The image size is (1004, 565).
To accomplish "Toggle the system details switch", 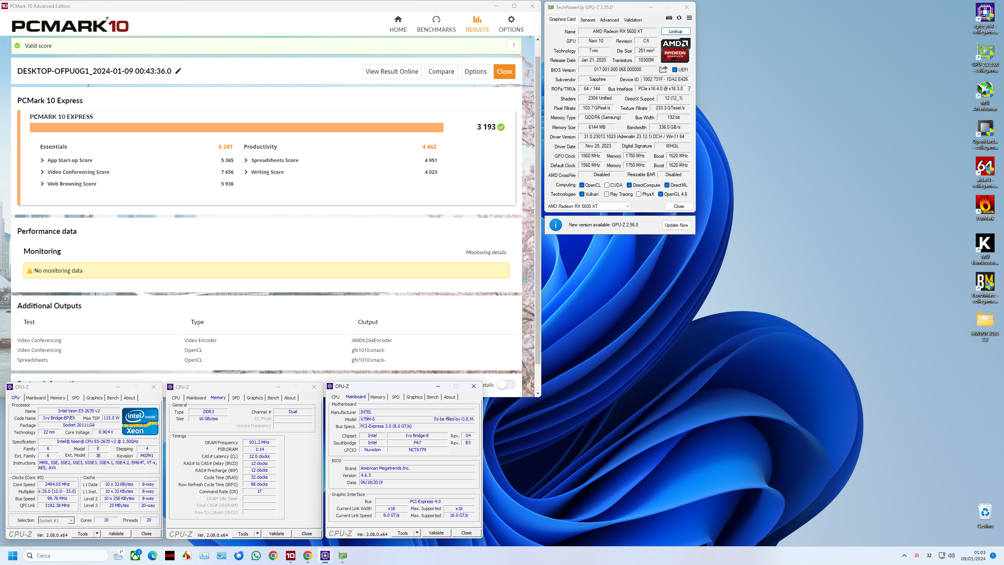I will [506, 385].
